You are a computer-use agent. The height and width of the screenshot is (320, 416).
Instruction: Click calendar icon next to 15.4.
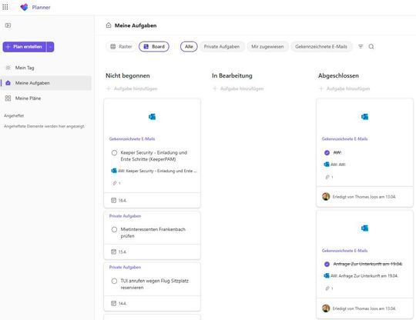(x=113, y=252)
